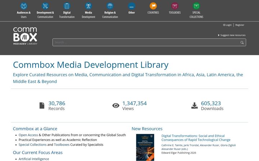
Task: Click the Login link
Action: pos(227,25)
